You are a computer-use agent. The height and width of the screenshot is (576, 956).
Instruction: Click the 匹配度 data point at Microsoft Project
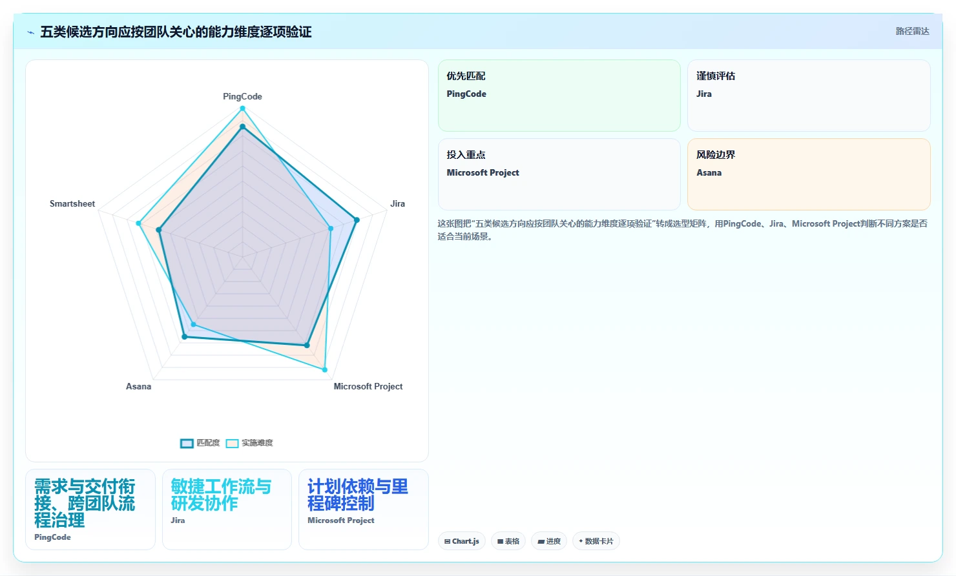point(307,345)
